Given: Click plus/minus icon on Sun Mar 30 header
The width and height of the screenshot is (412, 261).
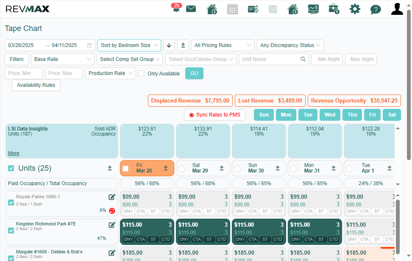Looking at the screenshot, I should [278, 168].
